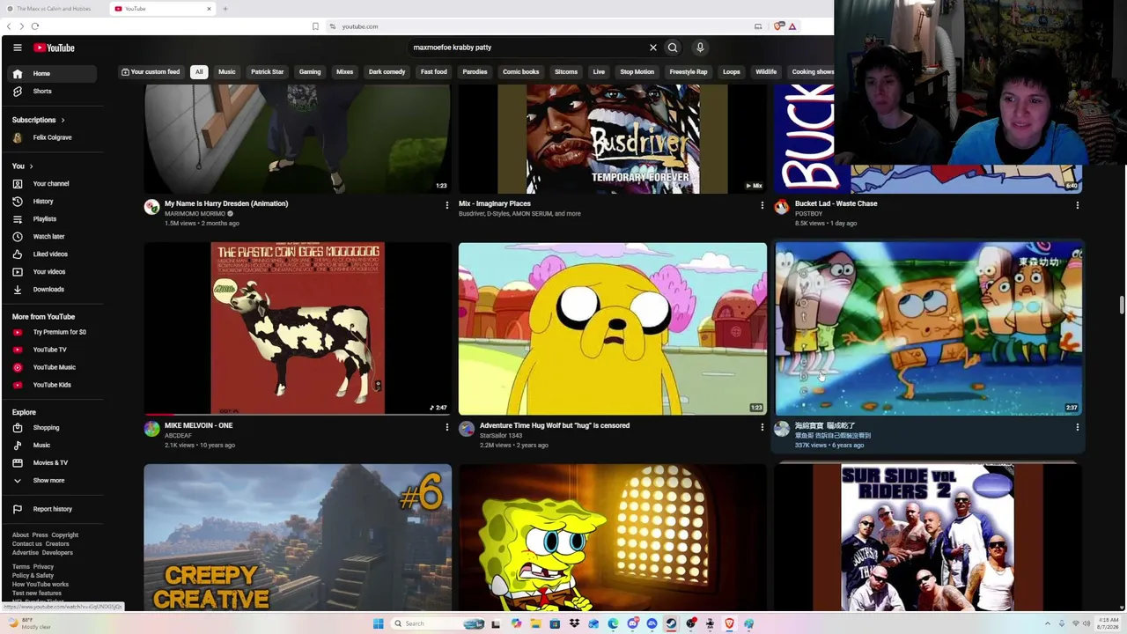Viewport: 1127px width, 634px height.
Task: Open the Copyright footer link
Action: pos(65,535)
